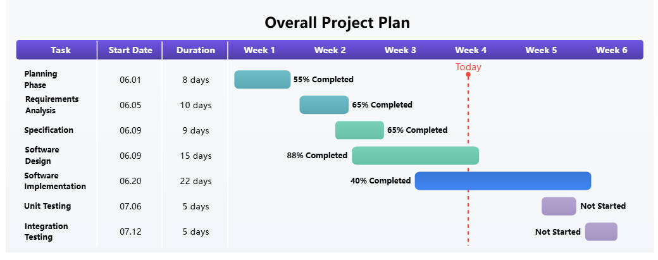Select the Start Date column header

pyautogui.click(x=130, y=50)
